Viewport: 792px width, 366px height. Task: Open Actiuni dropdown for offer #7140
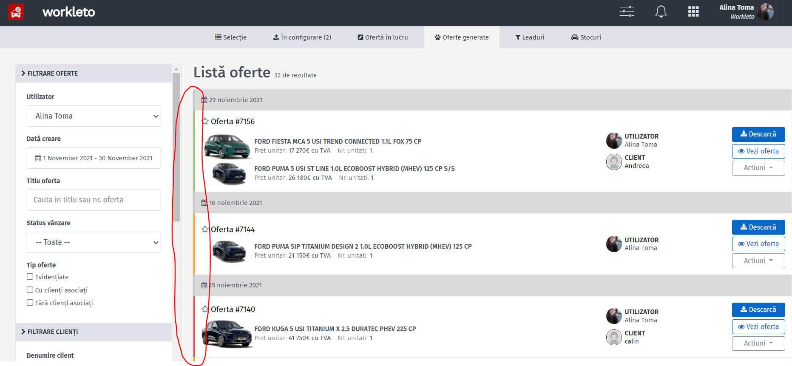tap(758, 343)
